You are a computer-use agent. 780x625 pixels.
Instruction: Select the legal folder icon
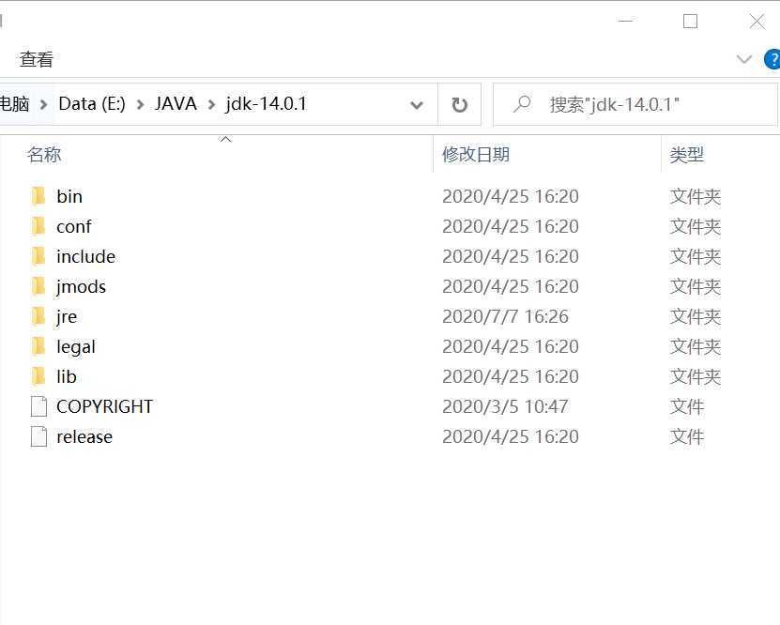[38, 346]
